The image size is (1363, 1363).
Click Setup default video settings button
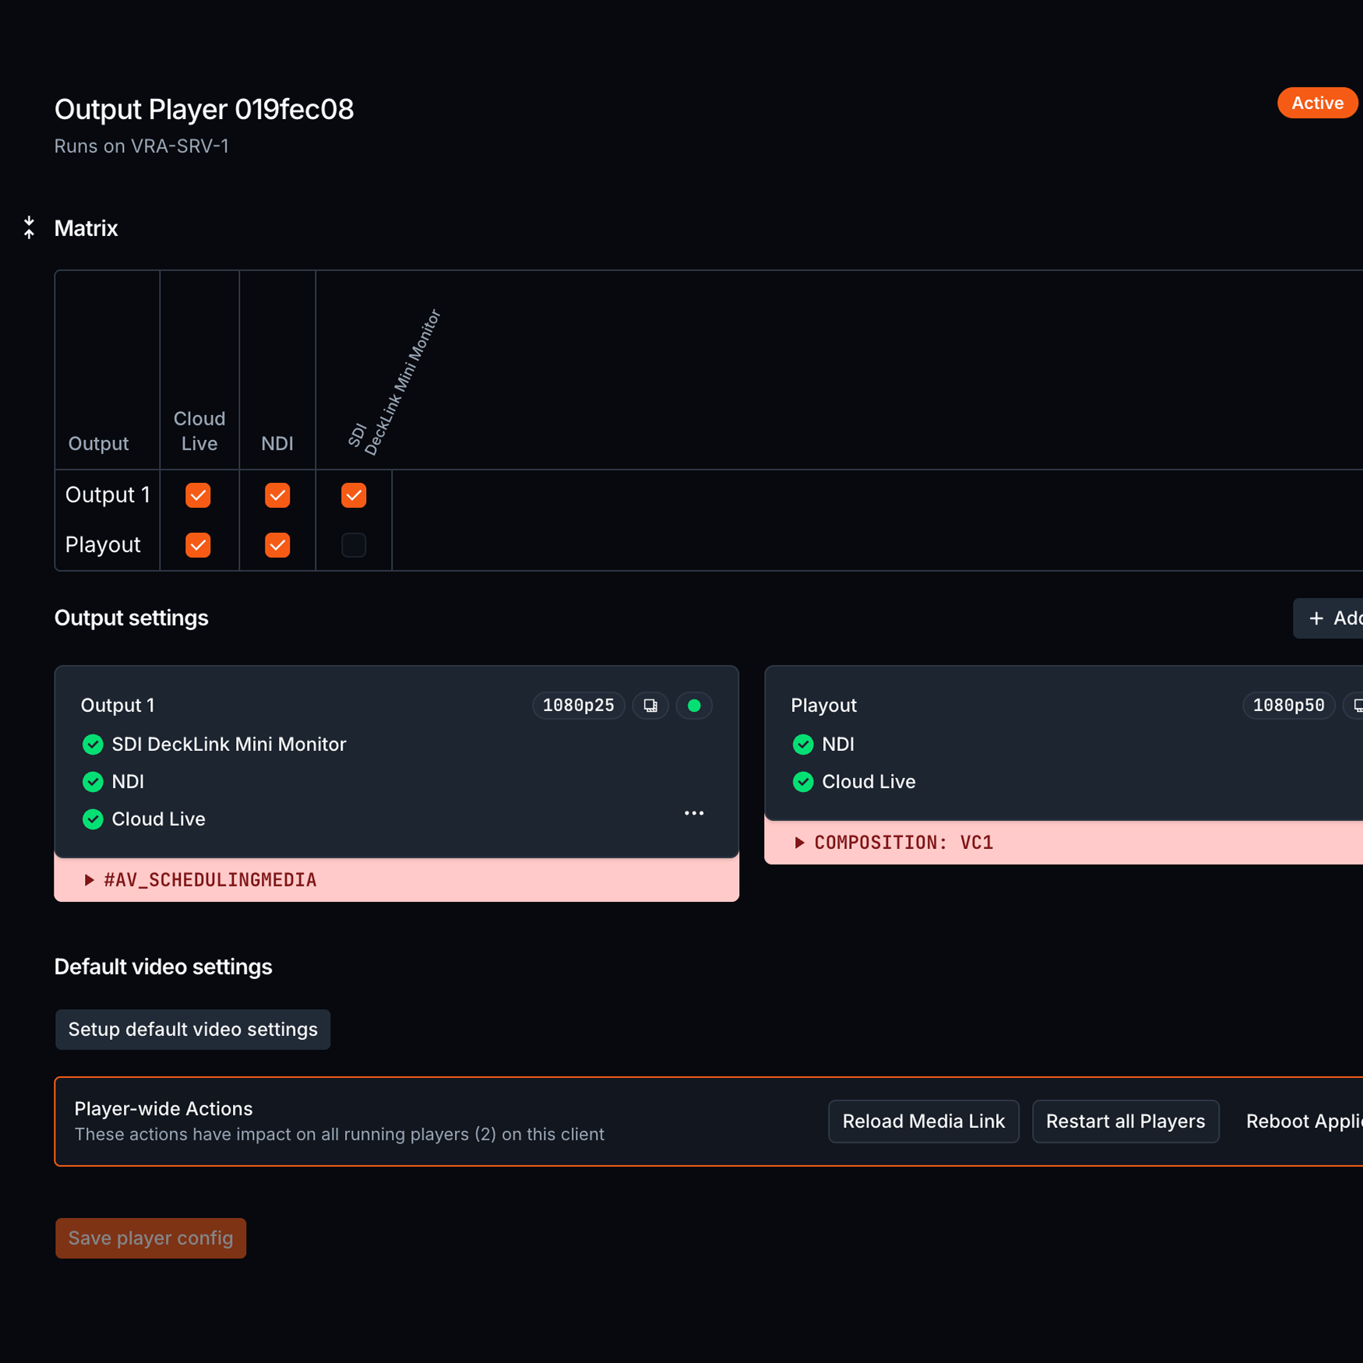(192, 1030)
